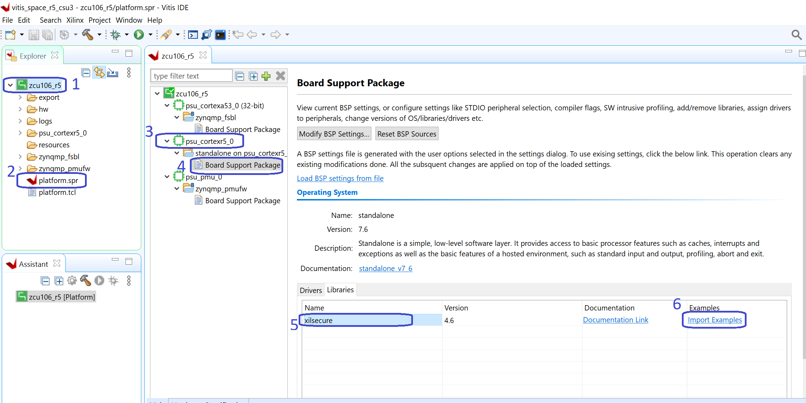Collapse all in platform editor tree toolbar
This screenshot has height=403, width=806.
coord(240,76)
